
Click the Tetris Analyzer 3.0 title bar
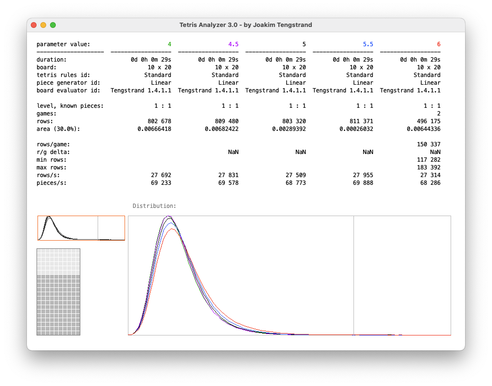[x=246, y=25]
